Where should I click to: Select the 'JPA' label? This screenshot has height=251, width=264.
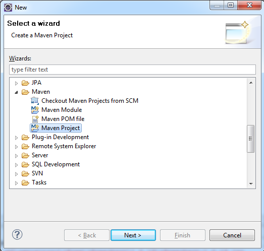coord(36,83)
